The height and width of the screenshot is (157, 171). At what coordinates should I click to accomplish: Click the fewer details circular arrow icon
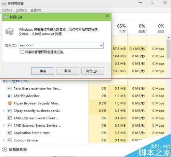point(4,149)
